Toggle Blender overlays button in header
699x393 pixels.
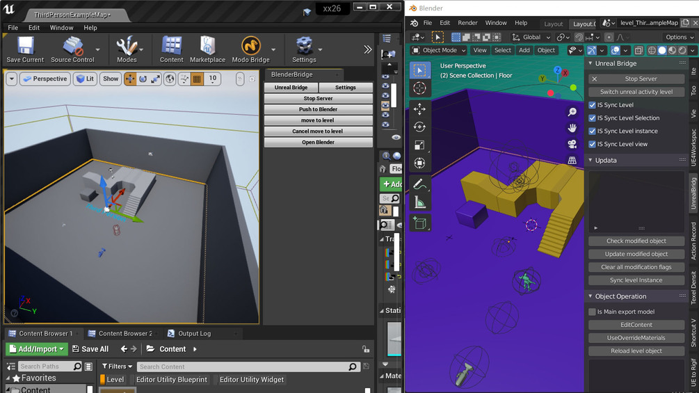pyautogui.click(x=616, y=50)
